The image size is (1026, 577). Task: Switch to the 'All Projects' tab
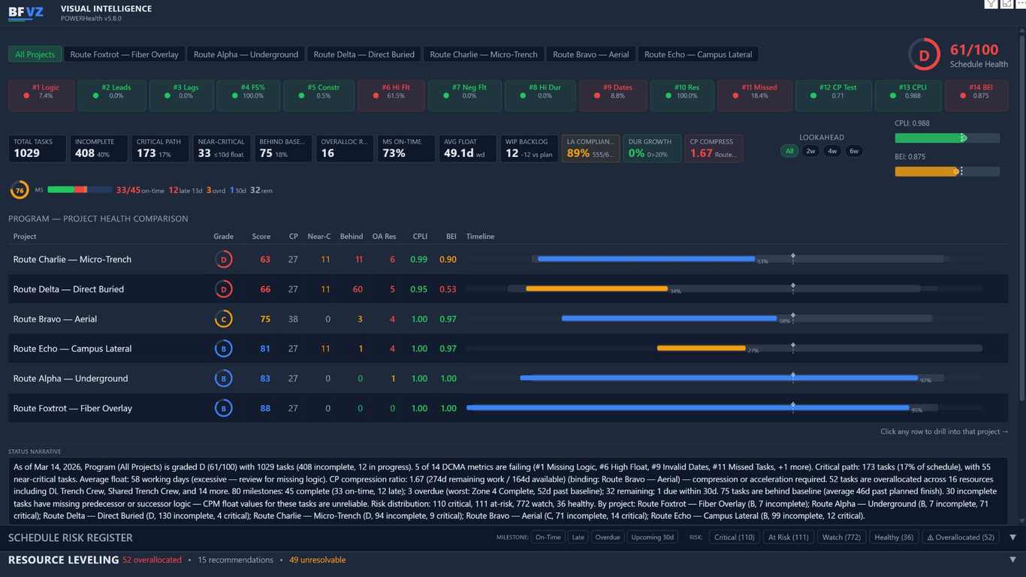[35, 54]
